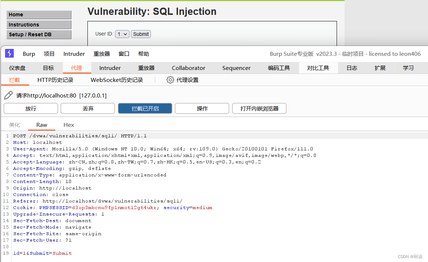Click the Sec-Fetch-Site: same-origin line
This screenshot has height=262, width=428.
click(x=57, y=234)
